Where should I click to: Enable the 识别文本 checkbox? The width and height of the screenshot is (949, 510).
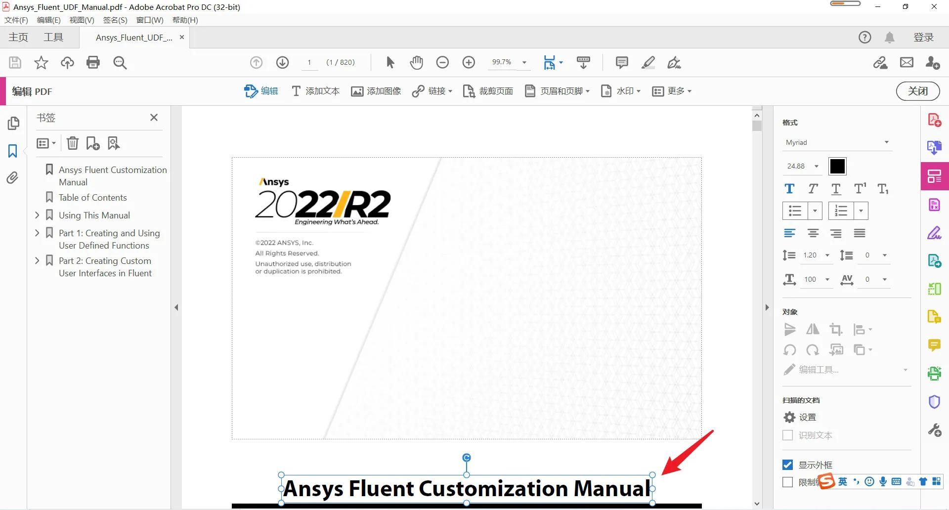[788, 435]
